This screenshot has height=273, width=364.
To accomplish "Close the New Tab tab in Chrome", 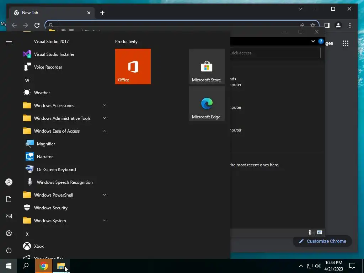I will pos(89,13).
